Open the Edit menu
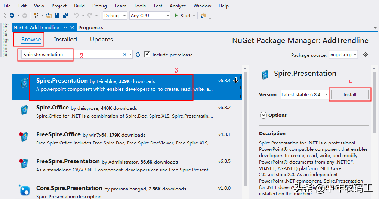This screenshot has height=199, width=379. (x=22, y=6)
